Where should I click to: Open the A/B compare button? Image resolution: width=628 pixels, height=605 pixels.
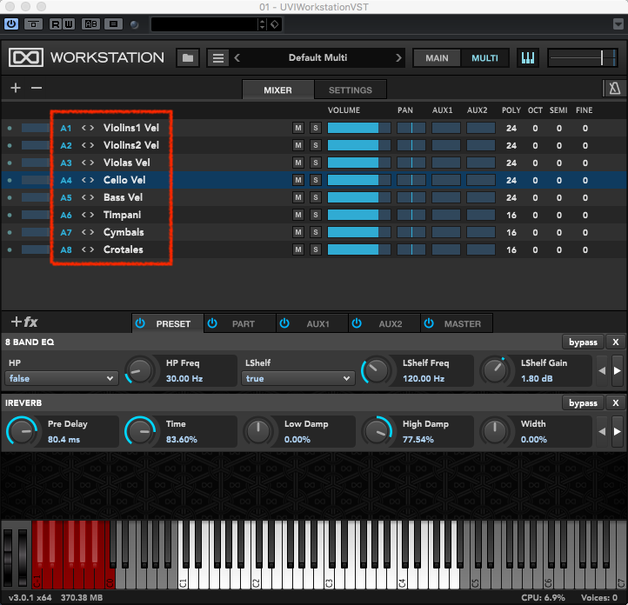click(x=91, y=24)
